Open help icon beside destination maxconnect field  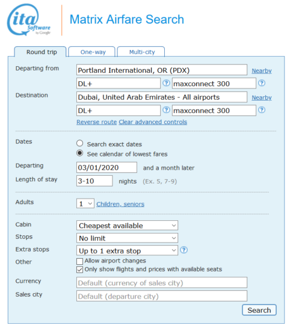point(262,110)
